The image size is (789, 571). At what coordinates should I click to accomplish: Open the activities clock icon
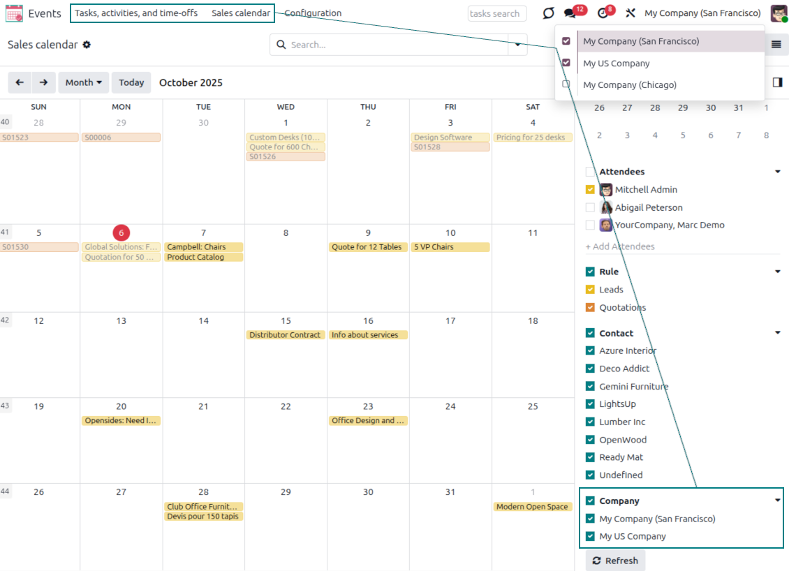coord(603,13)
